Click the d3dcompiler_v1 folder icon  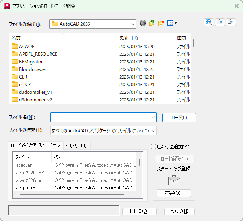[x=15, y=92]
